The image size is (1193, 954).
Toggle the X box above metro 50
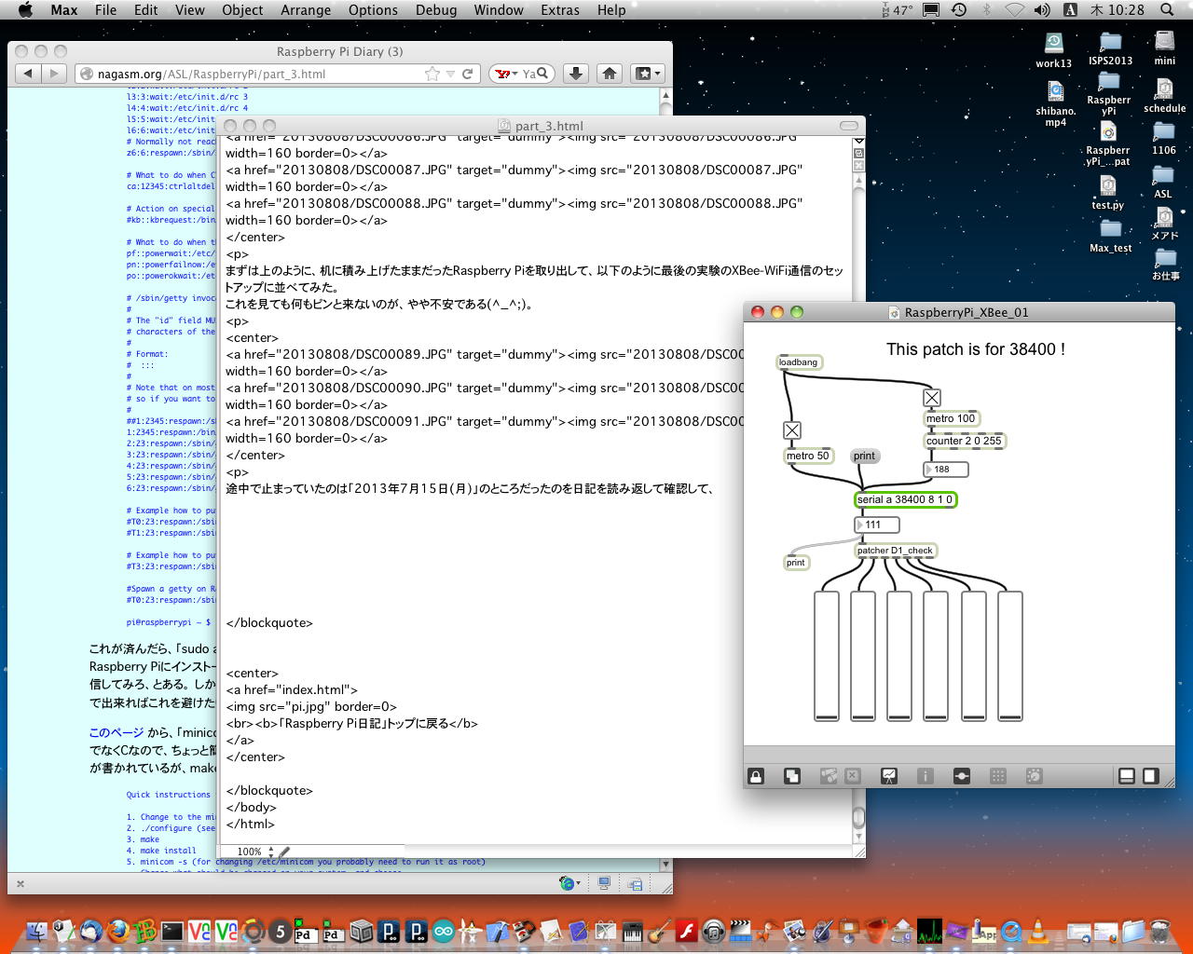pyautogui.click(x=791, y=430)
